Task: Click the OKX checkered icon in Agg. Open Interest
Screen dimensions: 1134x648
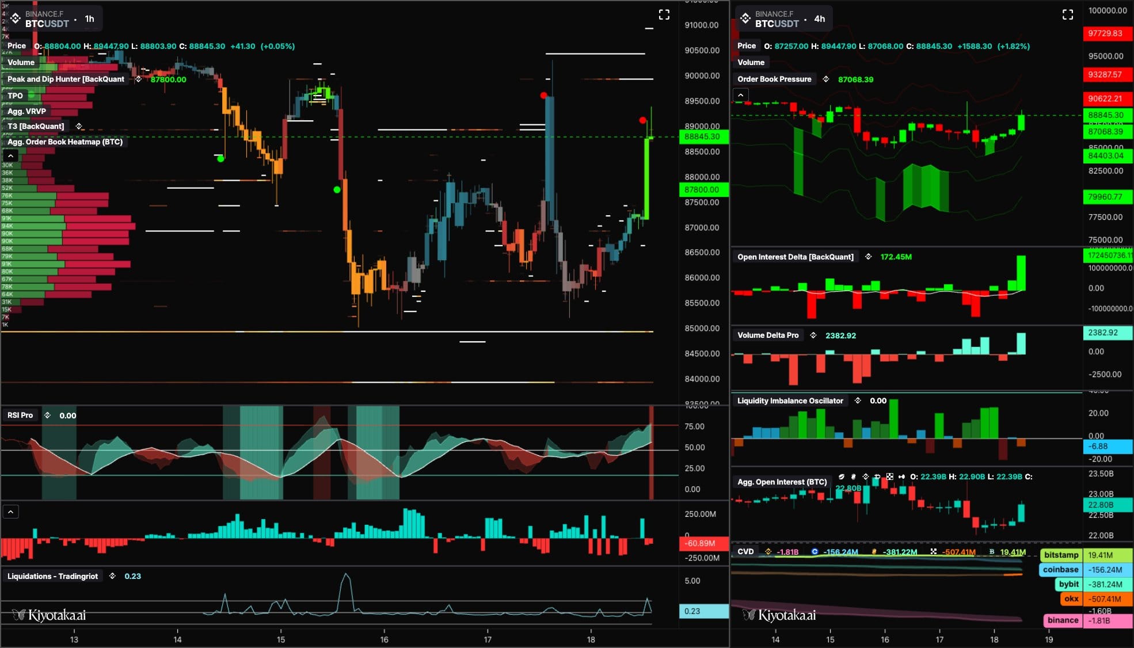Action: tap(890, 477)
